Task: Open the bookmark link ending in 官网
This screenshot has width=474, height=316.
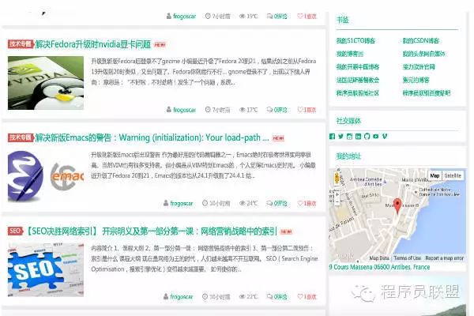Action: click(x=419, y=67)
